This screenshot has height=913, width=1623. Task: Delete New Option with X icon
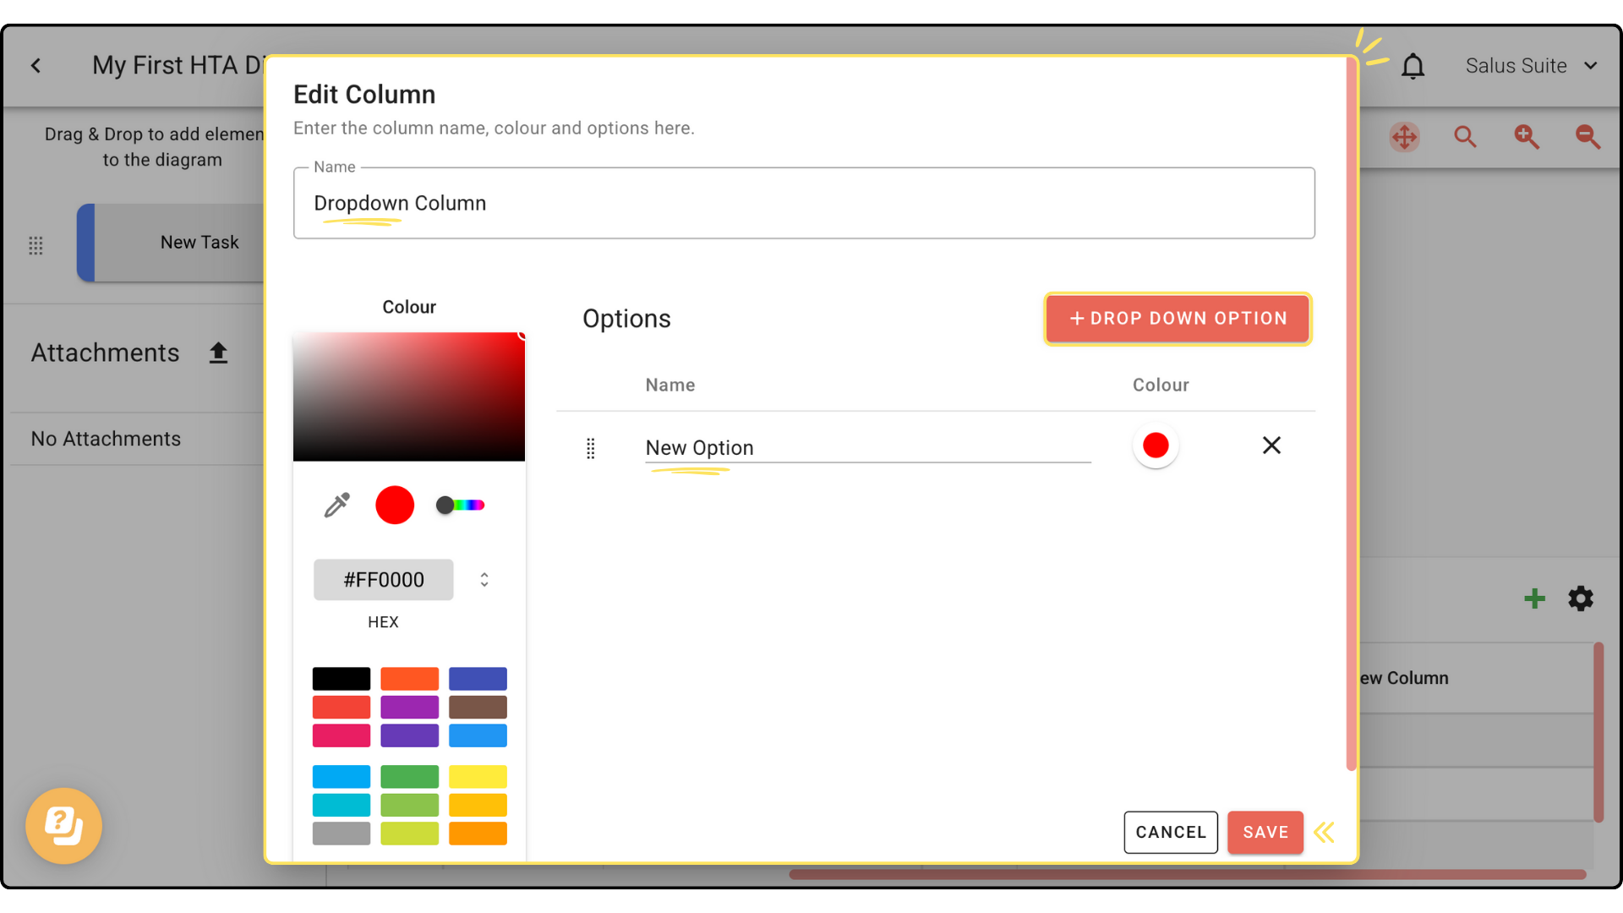pos(1271,446)
